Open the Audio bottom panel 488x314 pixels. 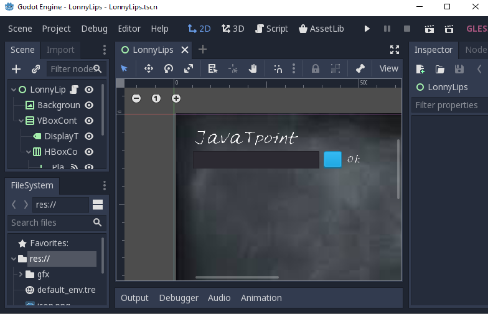click(x=219, y=298)
